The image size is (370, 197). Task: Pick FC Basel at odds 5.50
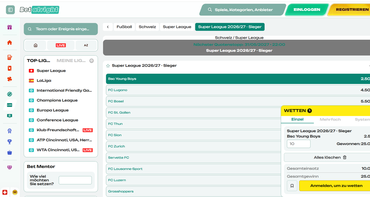pos(238,101)
